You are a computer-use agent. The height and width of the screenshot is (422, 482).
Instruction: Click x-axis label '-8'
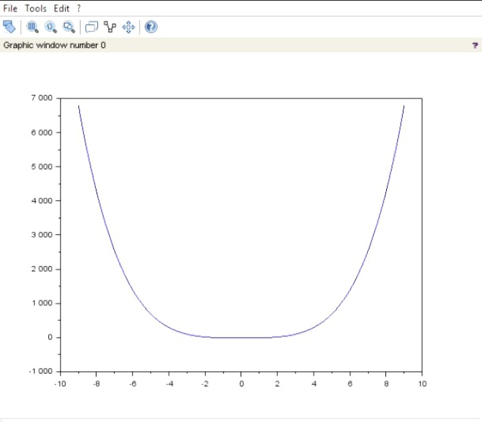pyautogui.click(x=97, y=384)
